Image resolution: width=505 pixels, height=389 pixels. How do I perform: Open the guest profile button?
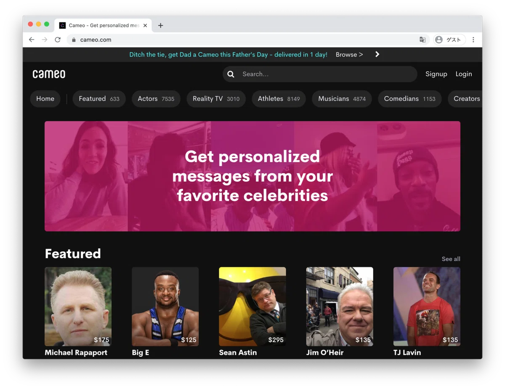pos(449,40)
